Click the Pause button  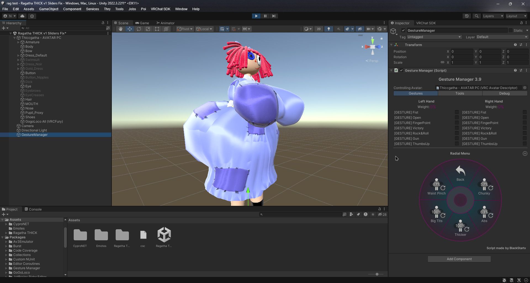pos(265,16)
